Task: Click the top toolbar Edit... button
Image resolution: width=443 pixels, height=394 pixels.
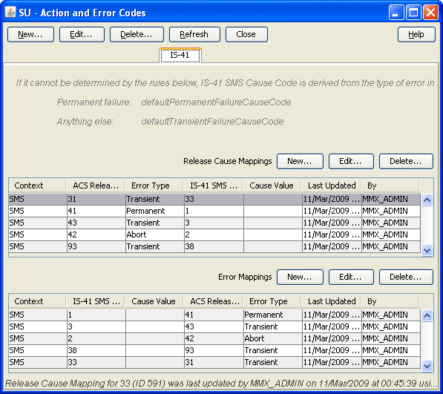Action: tap(82, 34)
